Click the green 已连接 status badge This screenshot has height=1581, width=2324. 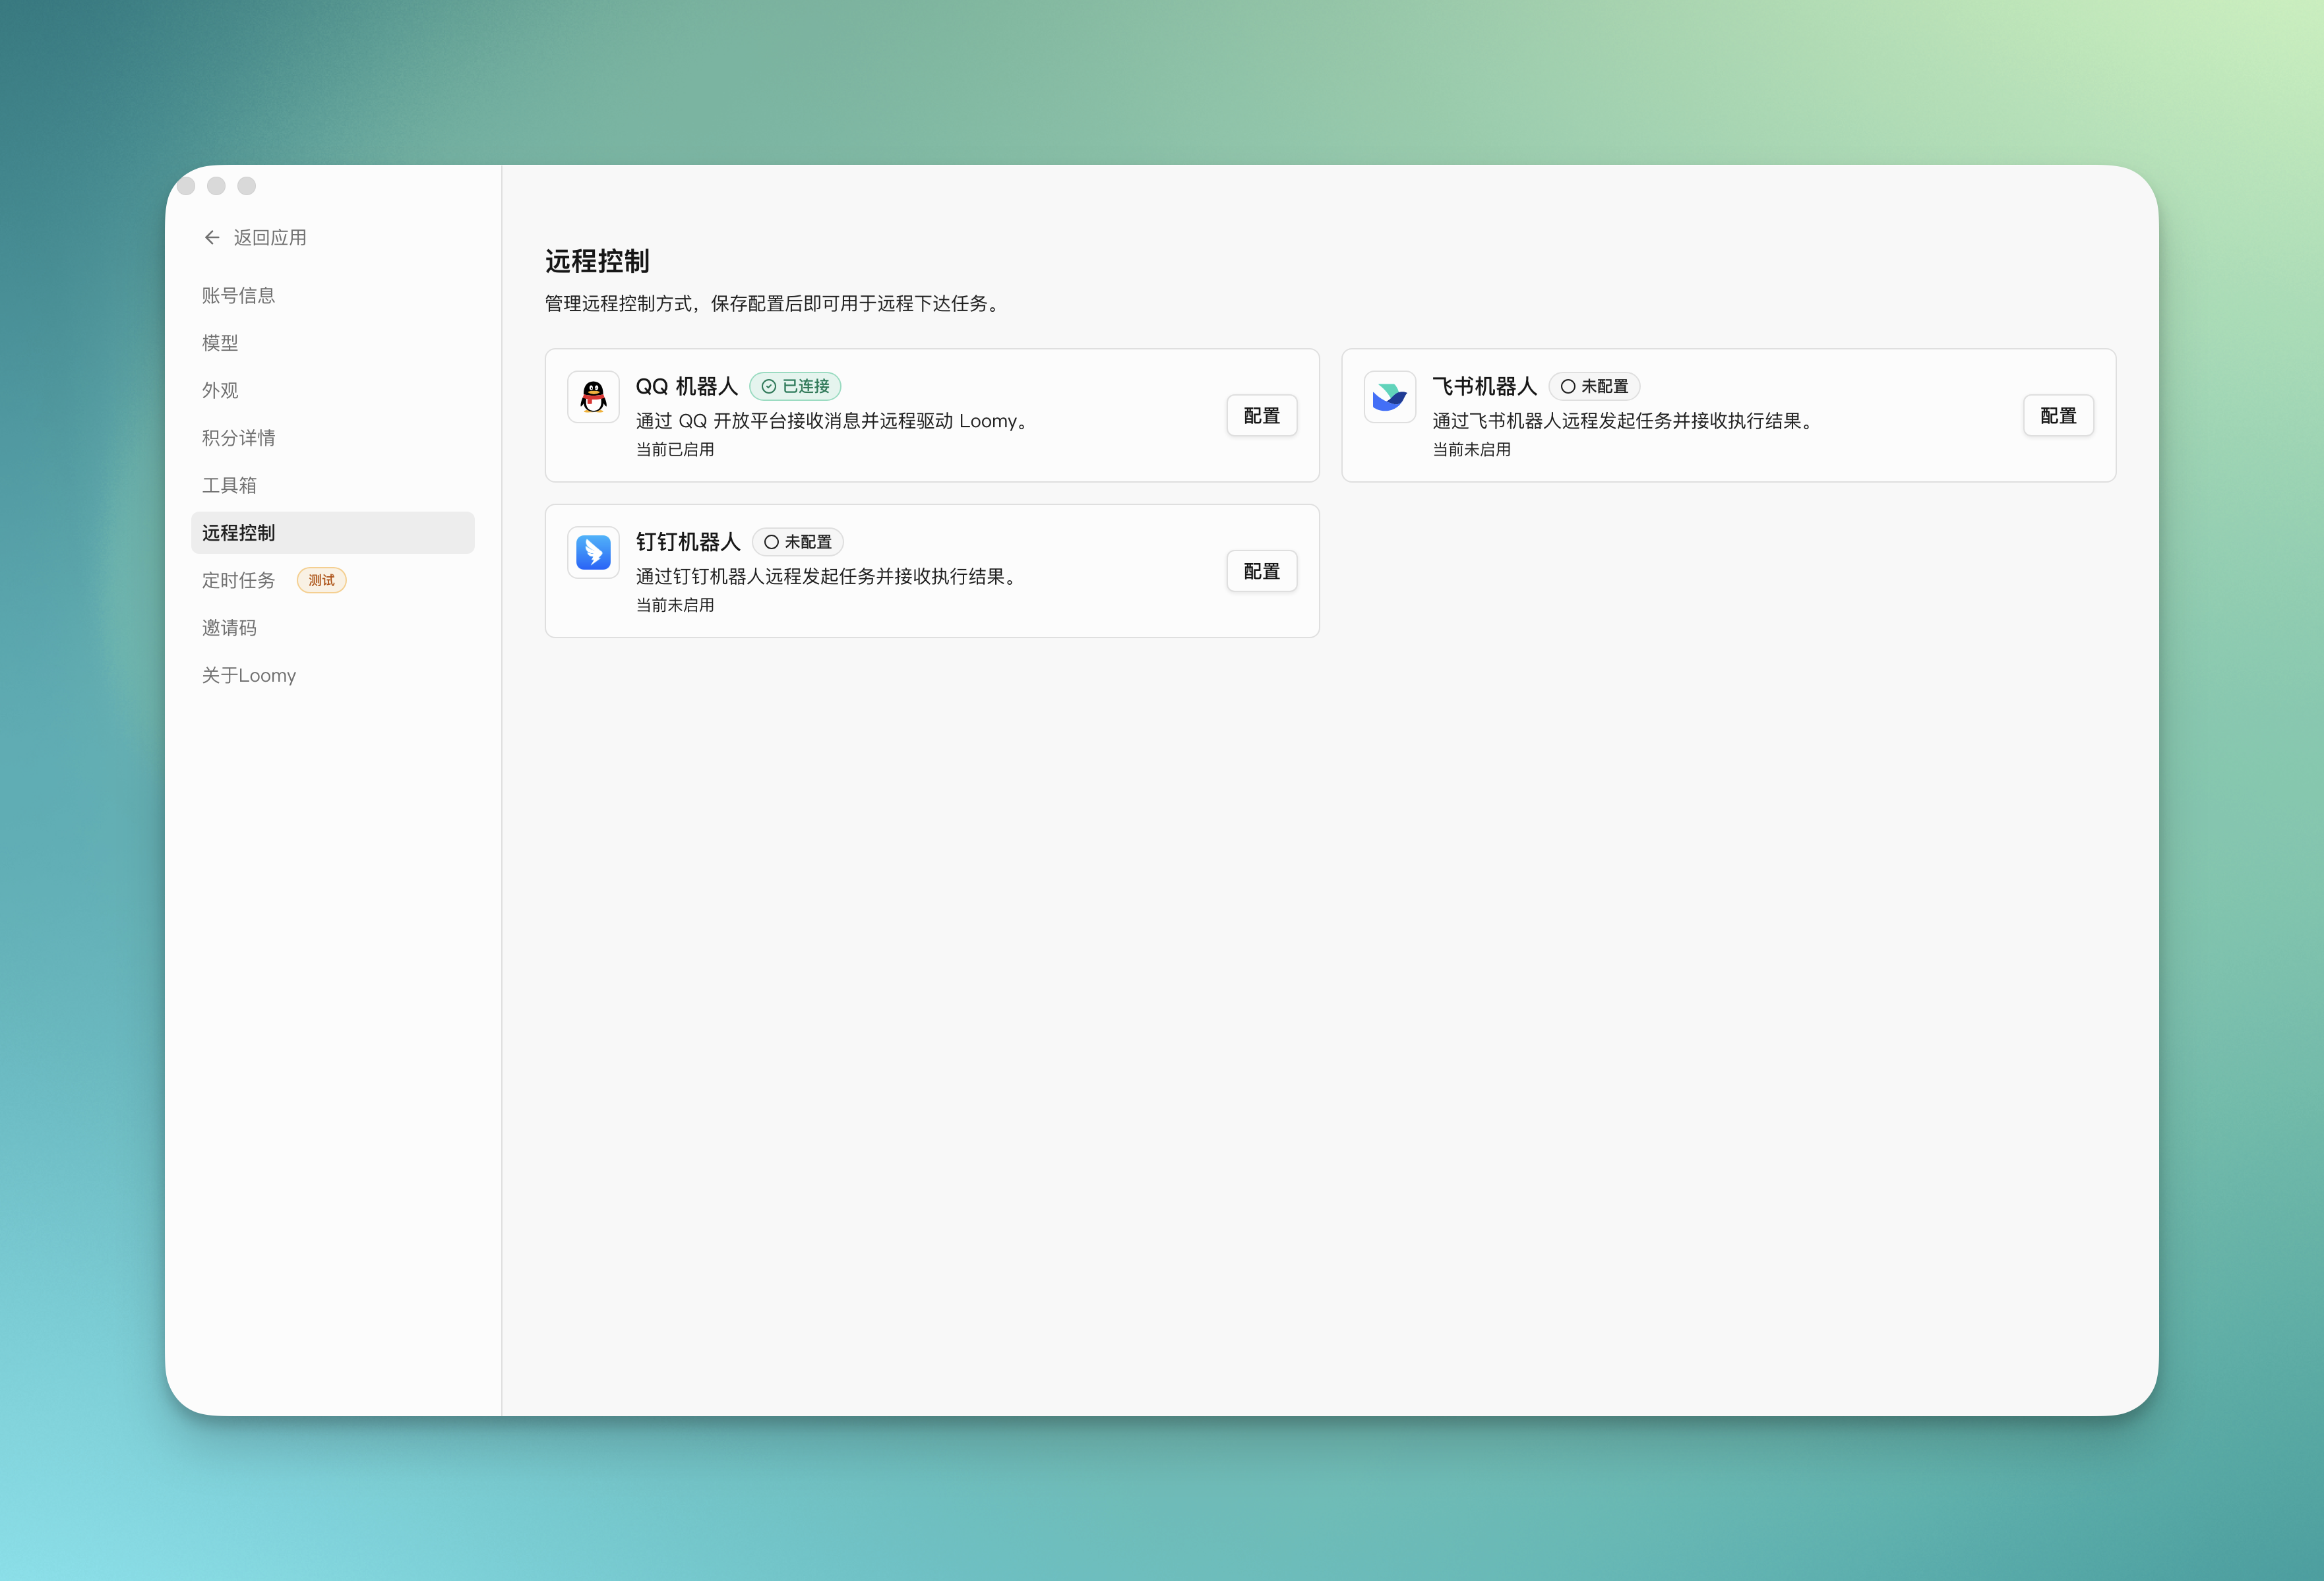point(795,386)
